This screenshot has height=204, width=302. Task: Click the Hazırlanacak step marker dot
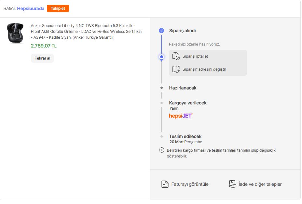click(161, 88)
